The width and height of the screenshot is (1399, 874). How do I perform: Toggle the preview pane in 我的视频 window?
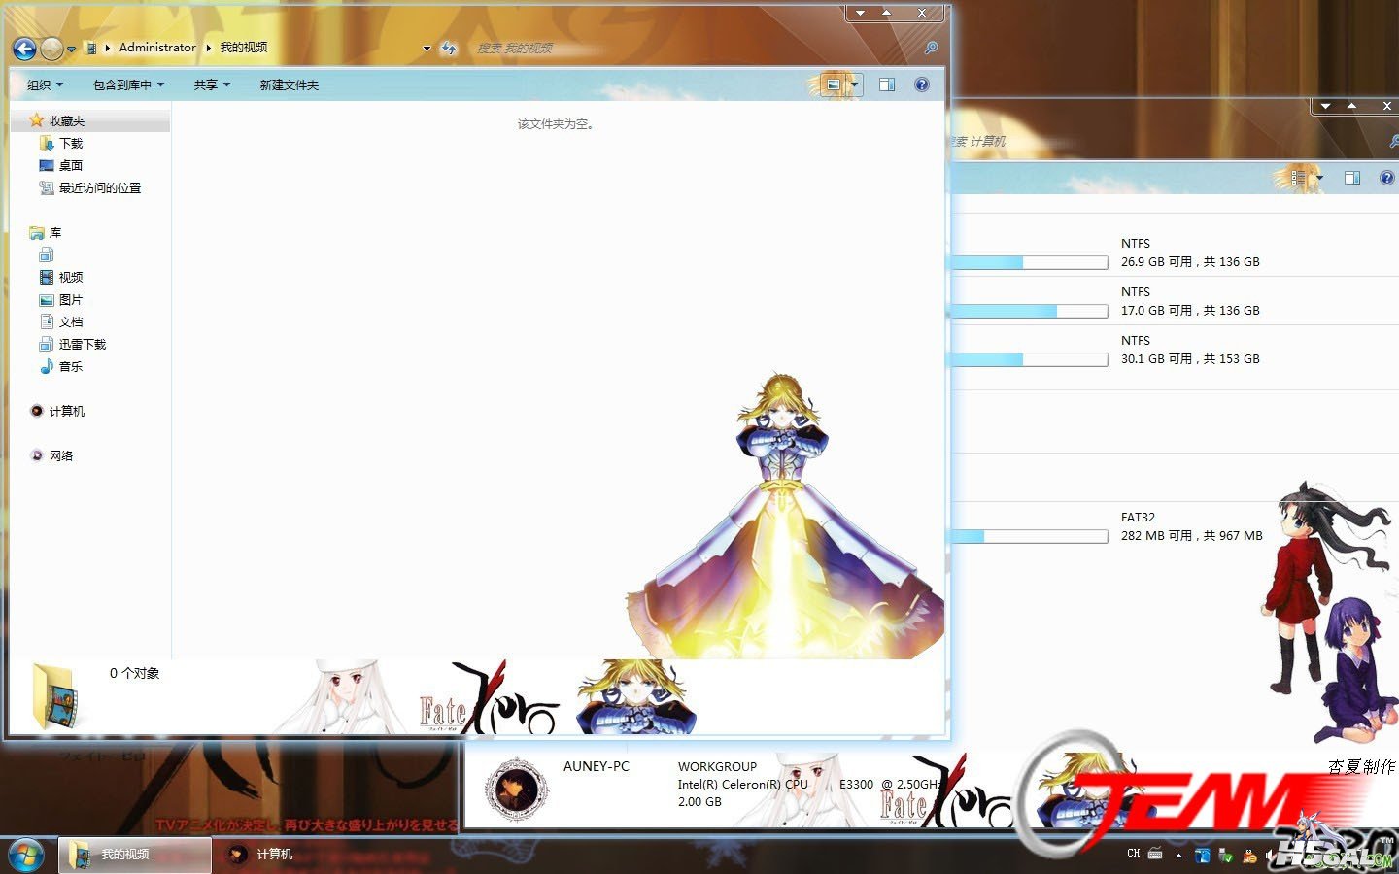887,85
